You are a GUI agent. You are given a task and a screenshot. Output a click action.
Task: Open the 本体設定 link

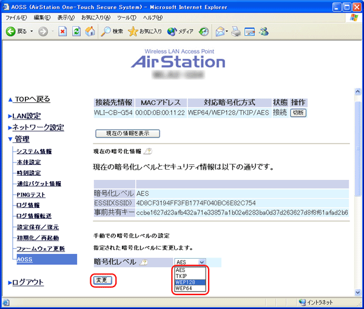[x=29, y=162]
